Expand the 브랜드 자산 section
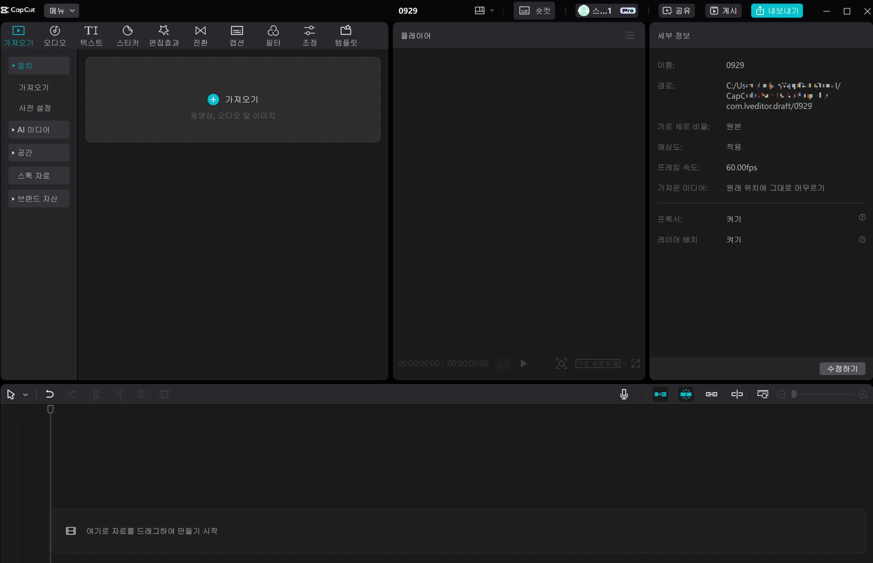Viewport: 873px width, 563px height. point(39,199)
